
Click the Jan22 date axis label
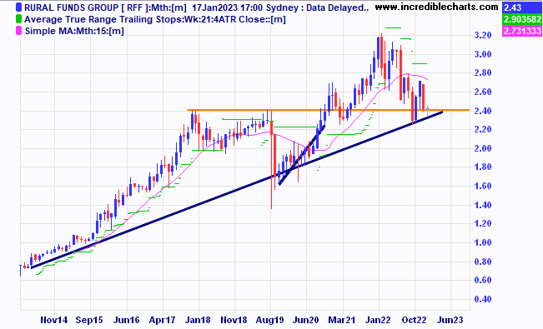pos(378,320)
